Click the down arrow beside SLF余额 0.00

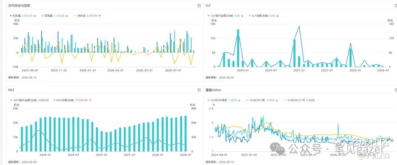[x=278, y=16]
